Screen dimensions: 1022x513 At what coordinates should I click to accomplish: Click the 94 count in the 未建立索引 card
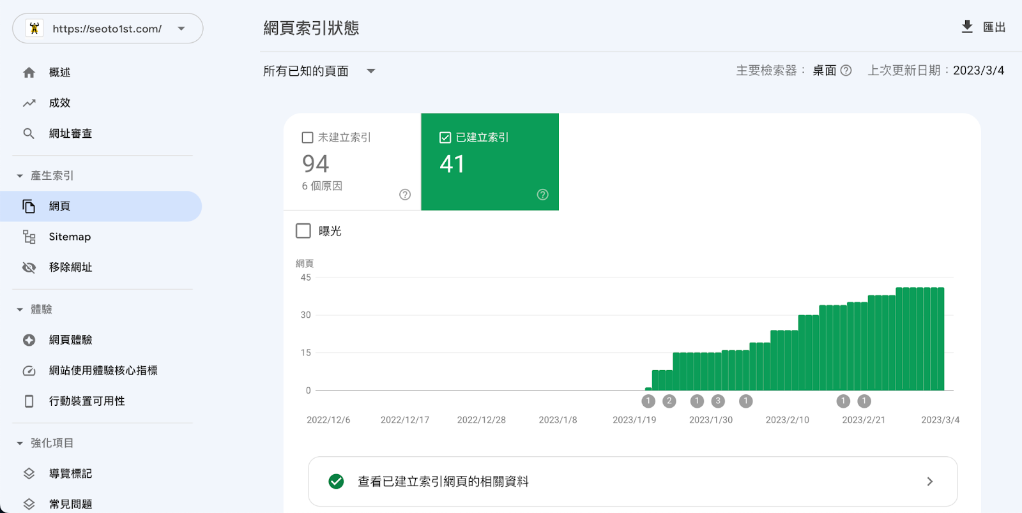click(x=316, y=164)
